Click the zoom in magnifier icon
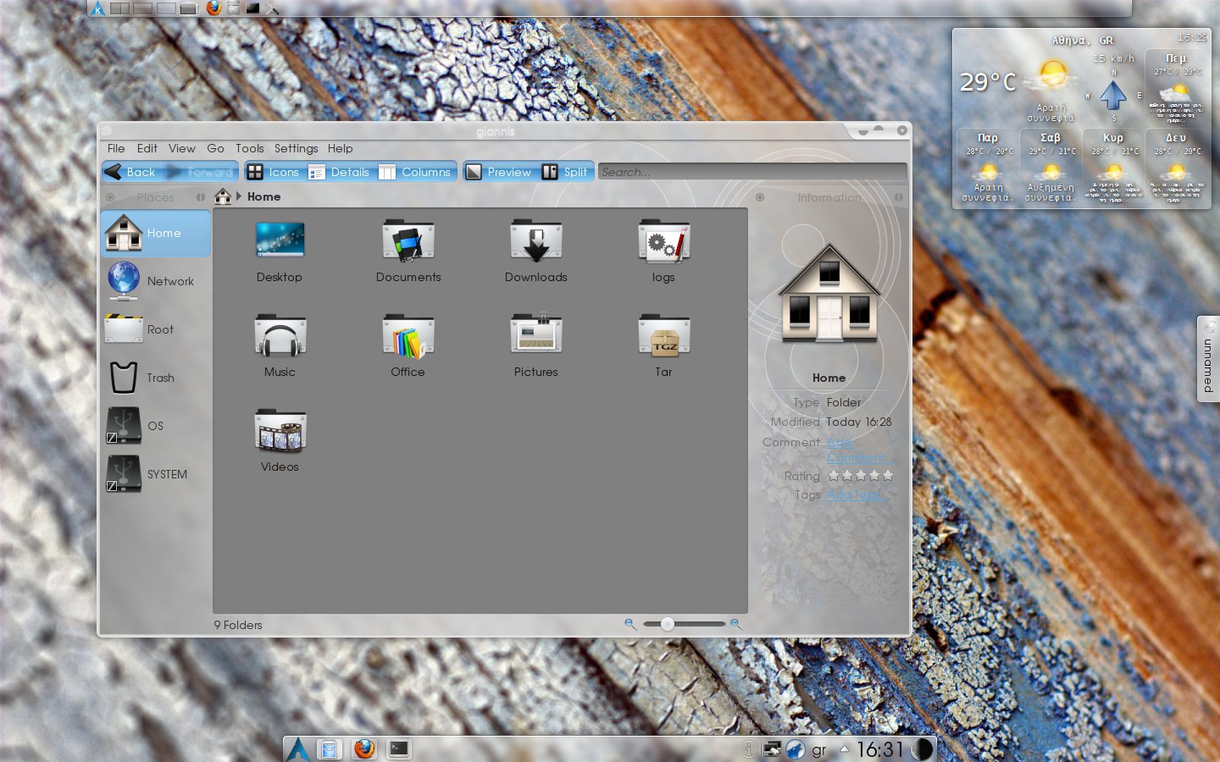The height and width of the screenshot is (762, 1220). pyautogui.click(x=736, y=624)
